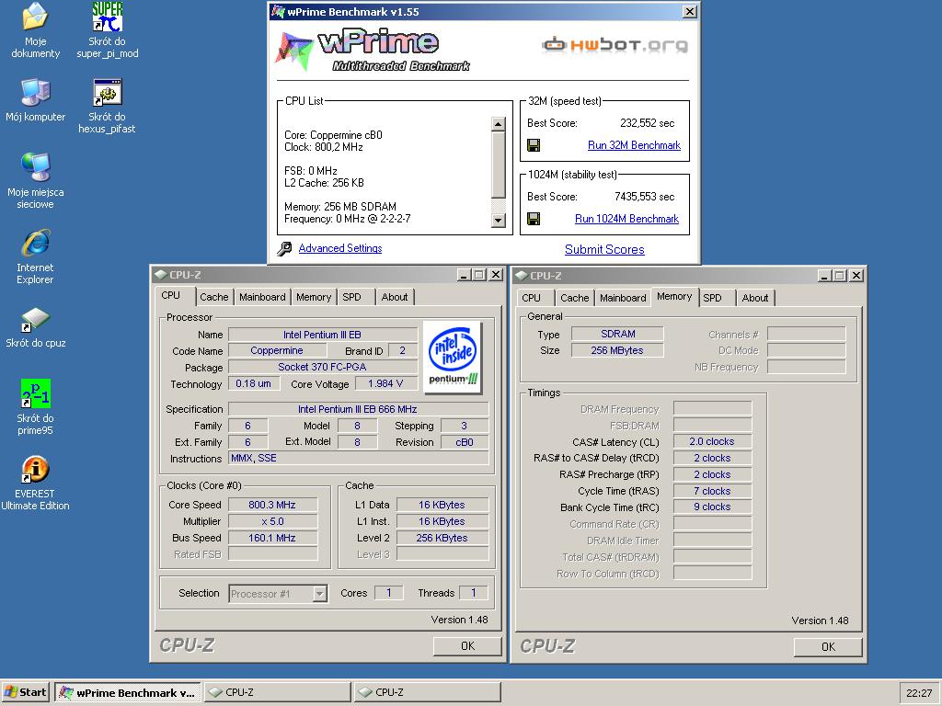Click the Instructions field MMX, SSE

(359, 458)
